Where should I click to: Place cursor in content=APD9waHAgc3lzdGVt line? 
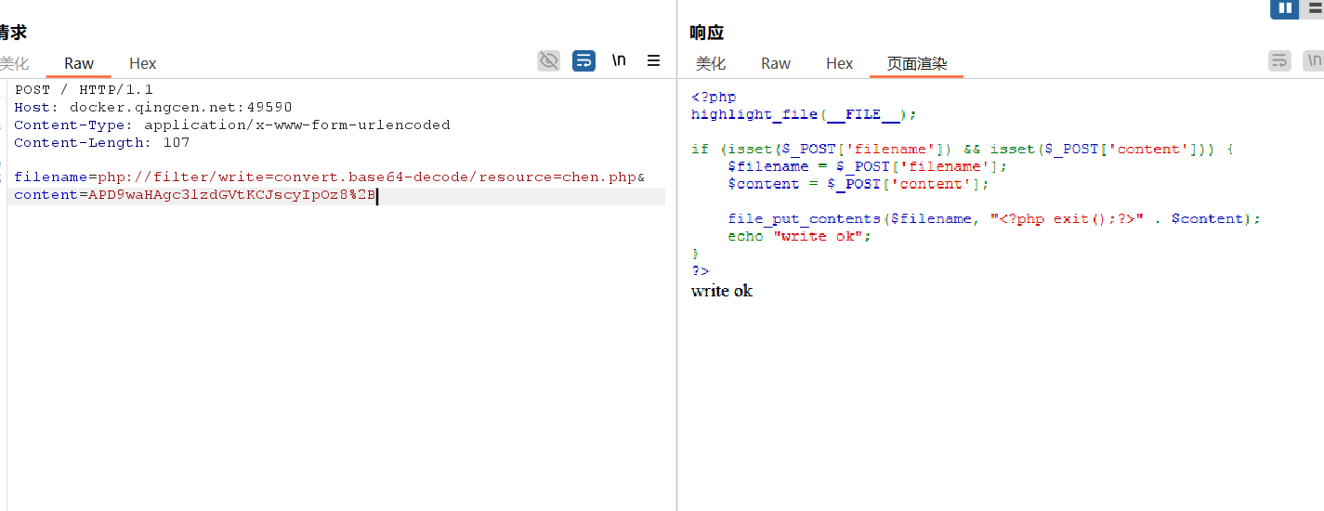tap(195, 195)
